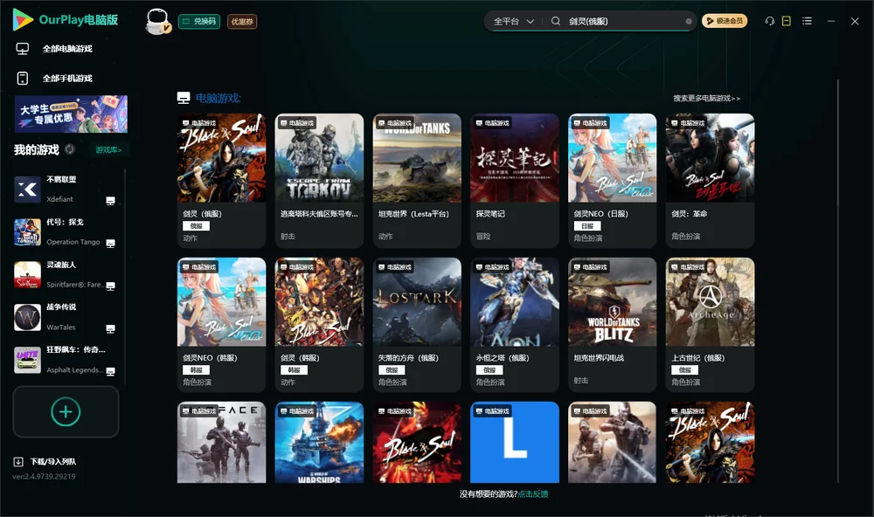Viewport: 874px width, 517px height.
Task: Open the redeem code (兑换码) button
Action: [x=199, y=21]
